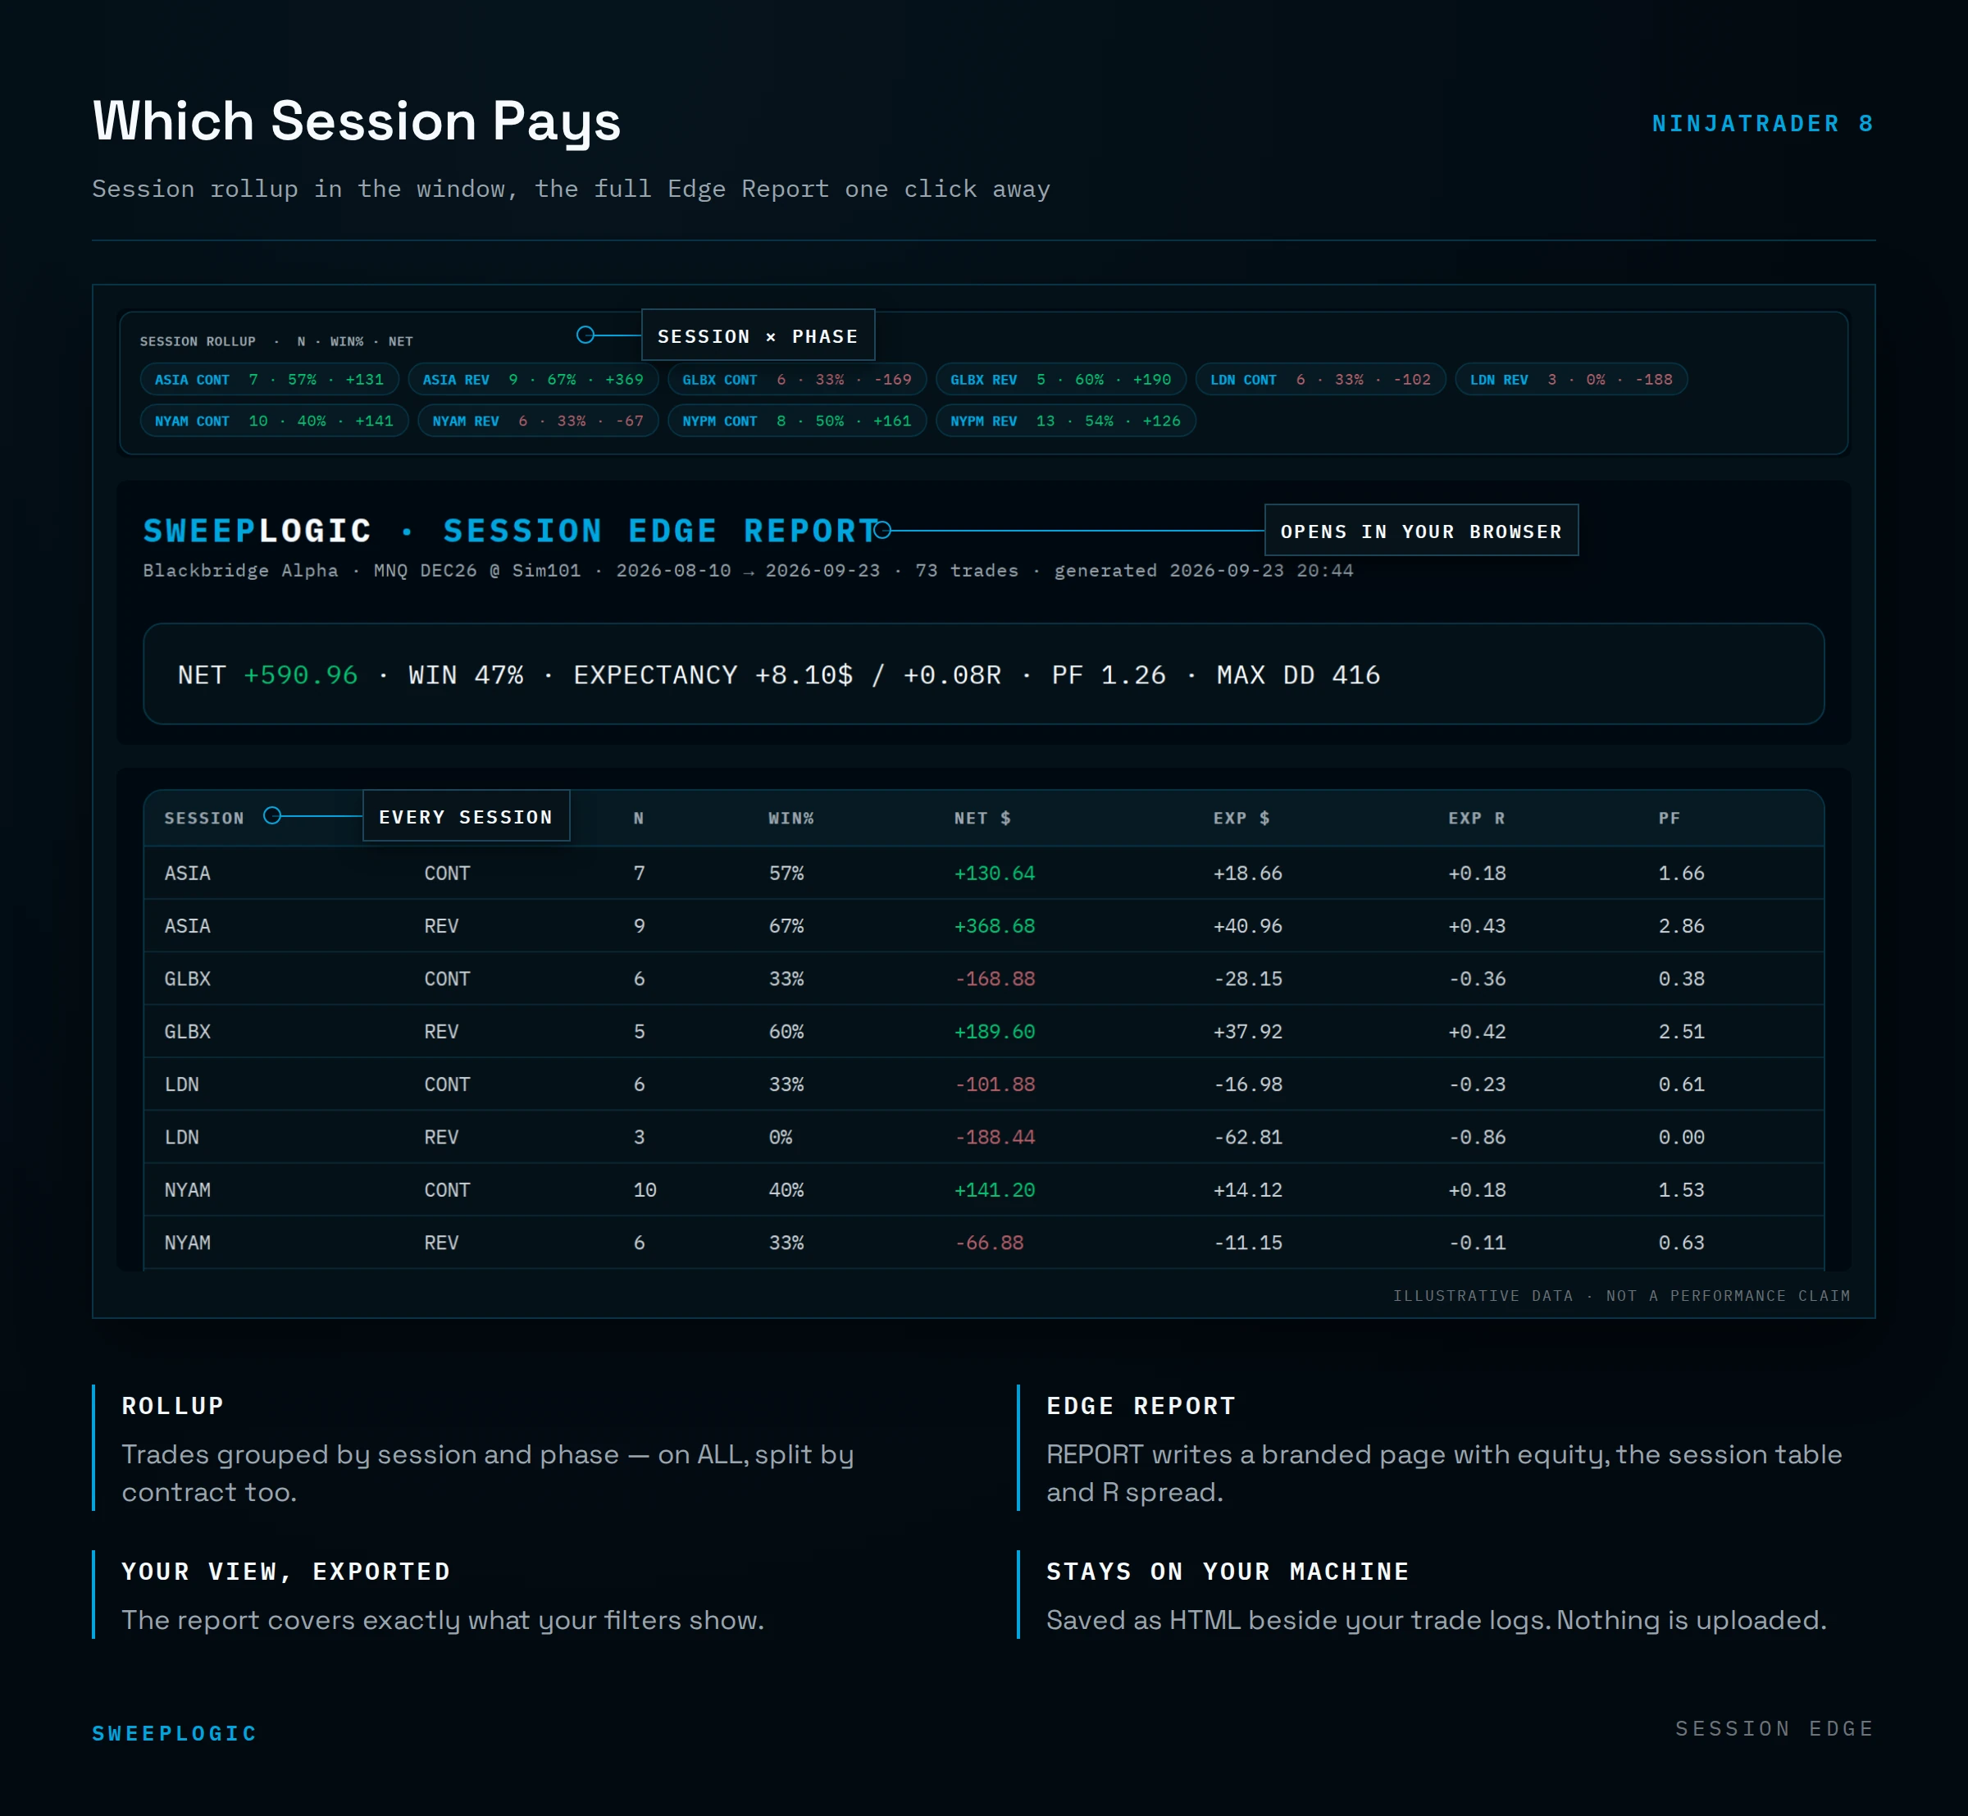Click the GLBX CONT rollup chip

click(797, 379)
